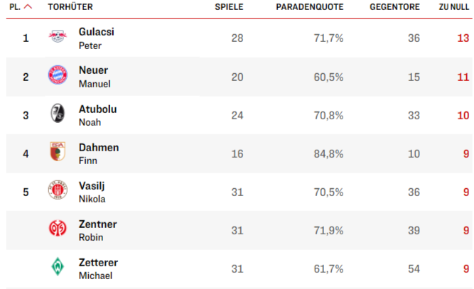Sort table by PARADENQUOTE column

(310, 7)
